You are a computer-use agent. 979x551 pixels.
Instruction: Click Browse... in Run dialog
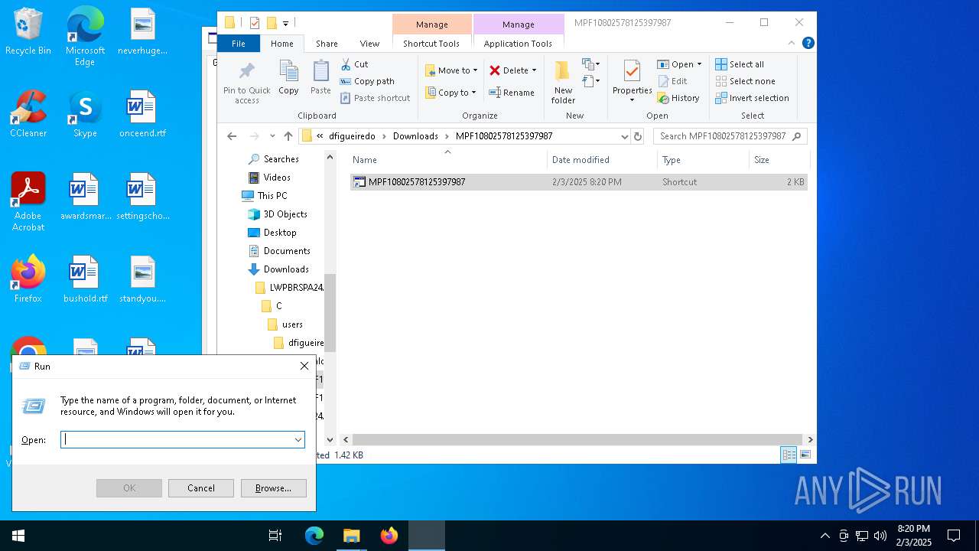(x=273, y=488)
